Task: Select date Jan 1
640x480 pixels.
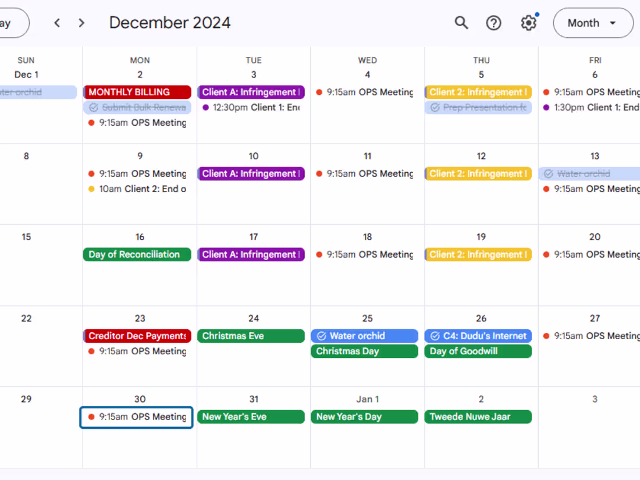Action: tap(367, 399)
